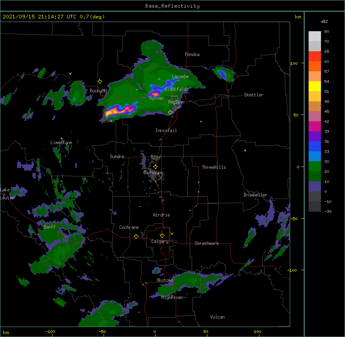
Task: Click the royal blue 33 dBZ legend swatch
Action: pyautogui.click(x=315, y=146)
